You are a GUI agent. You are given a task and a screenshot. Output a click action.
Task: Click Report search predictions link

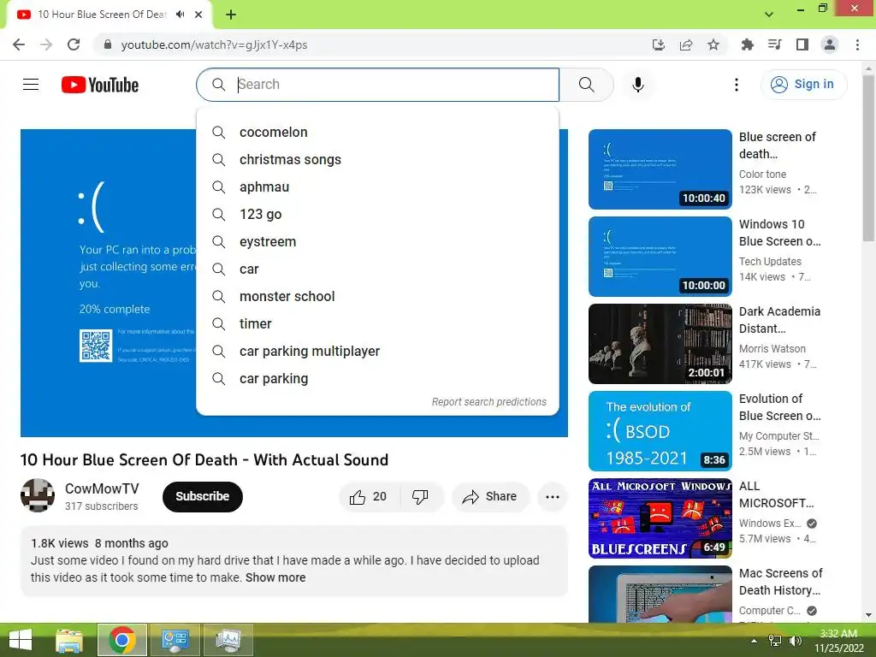tap(488, 402)
